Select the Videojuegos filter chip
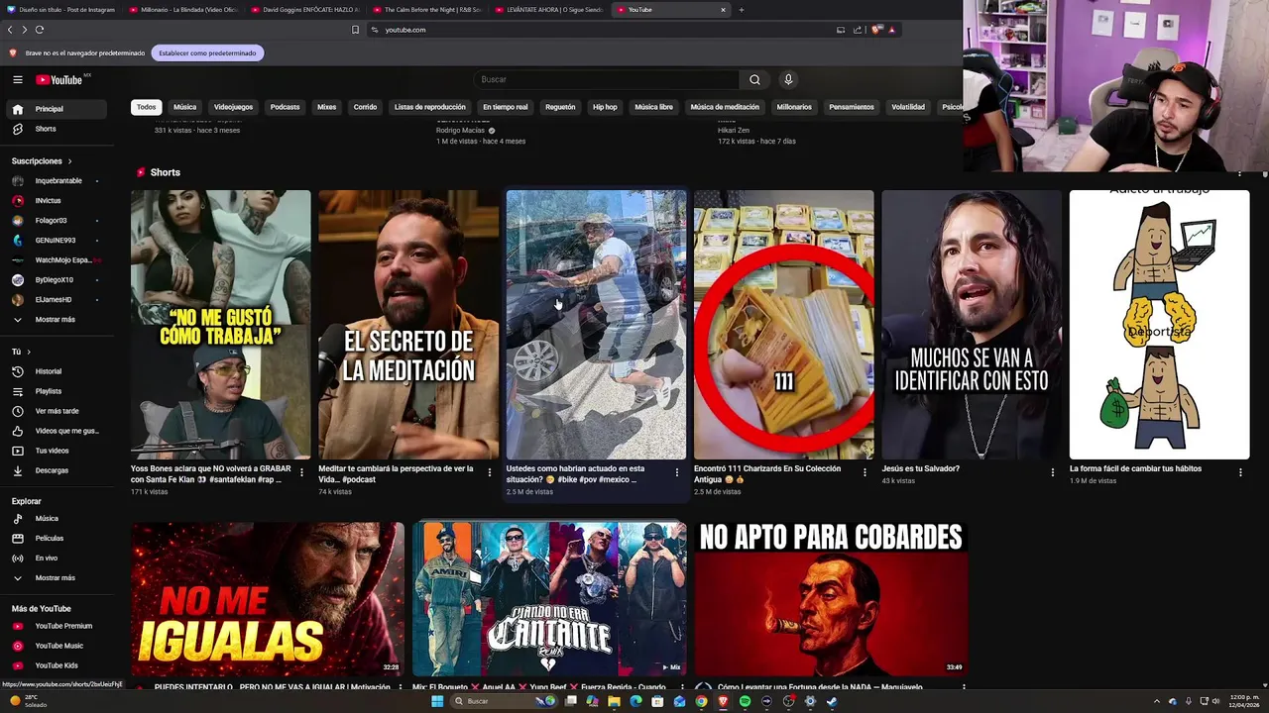This screenshot has width=1269, height=713. (x=233, y=107)
